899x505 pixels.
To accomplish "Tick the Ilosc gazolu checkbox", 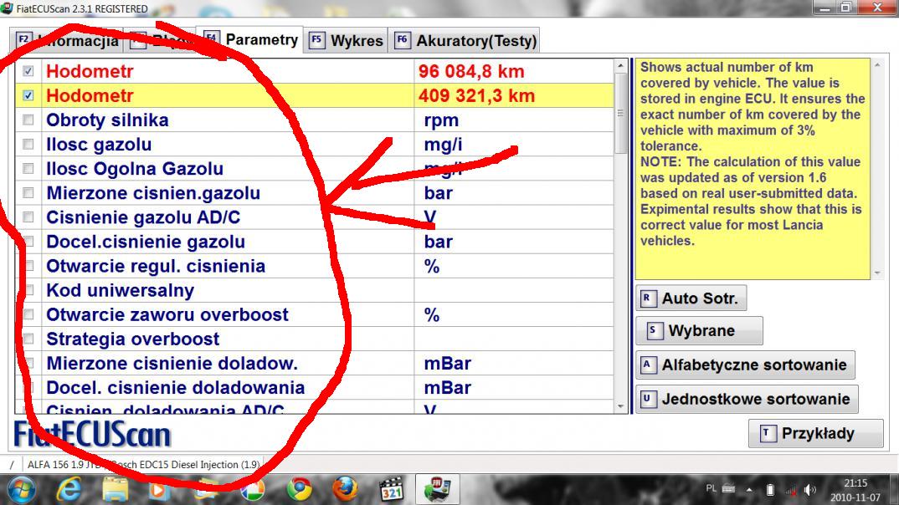I will [28, 145].
